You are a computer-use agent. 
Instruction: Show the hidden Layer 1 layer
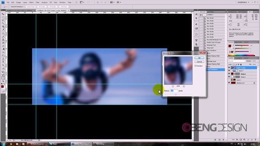[229, 80]
